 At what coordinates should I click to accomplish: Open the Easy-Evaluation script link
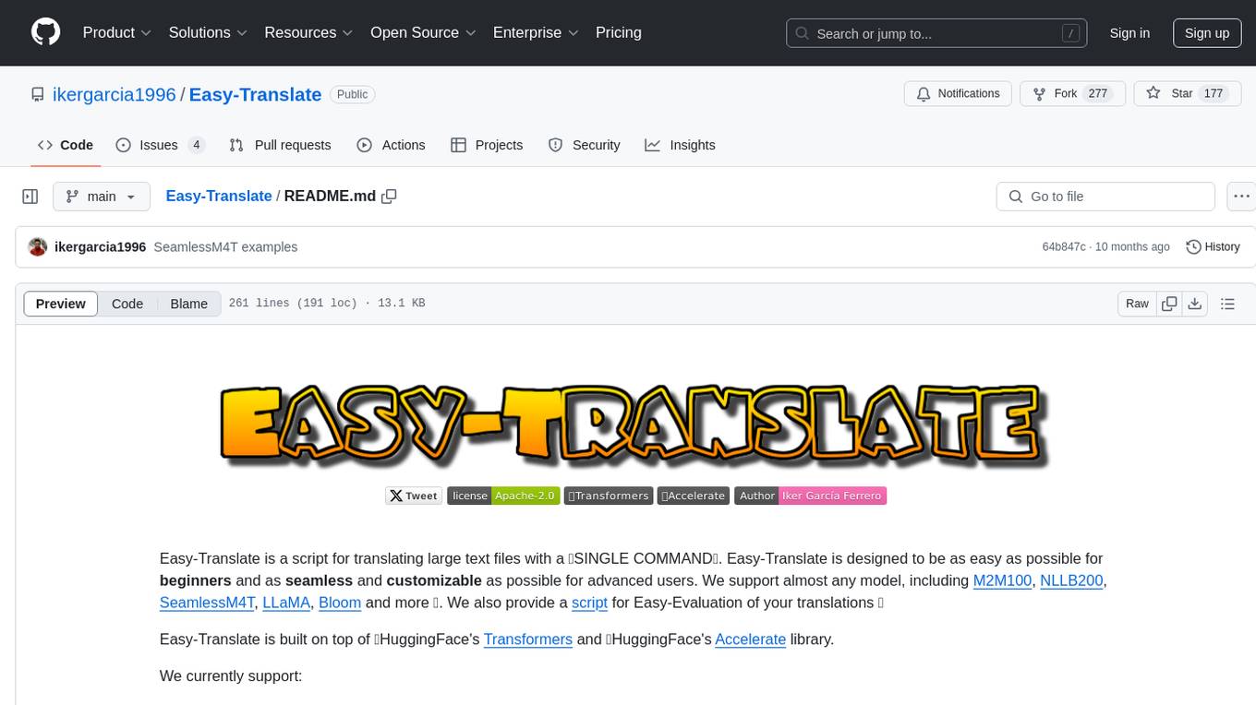pos(589,603)
